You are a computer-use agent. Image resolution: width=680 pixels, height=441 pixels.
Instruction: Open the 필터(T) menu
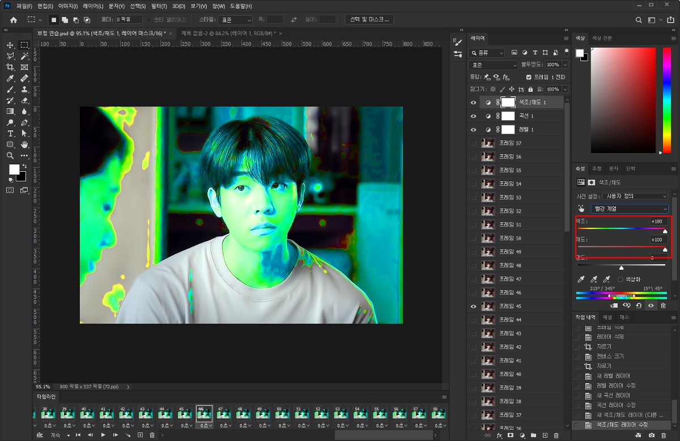159,6
